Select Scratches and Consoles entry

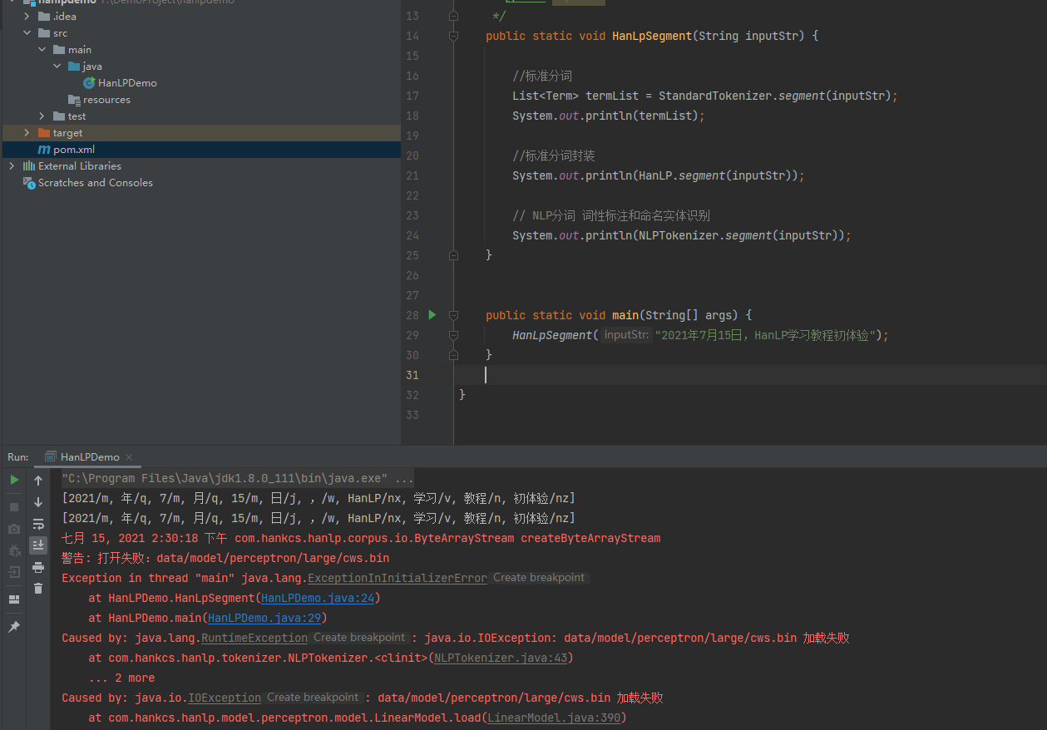click(x=96, y=183)
